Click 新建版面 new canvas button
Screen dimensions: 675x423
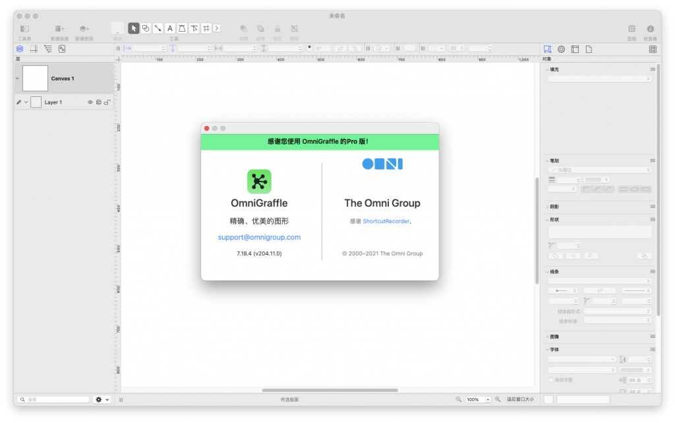coord(60,29)
